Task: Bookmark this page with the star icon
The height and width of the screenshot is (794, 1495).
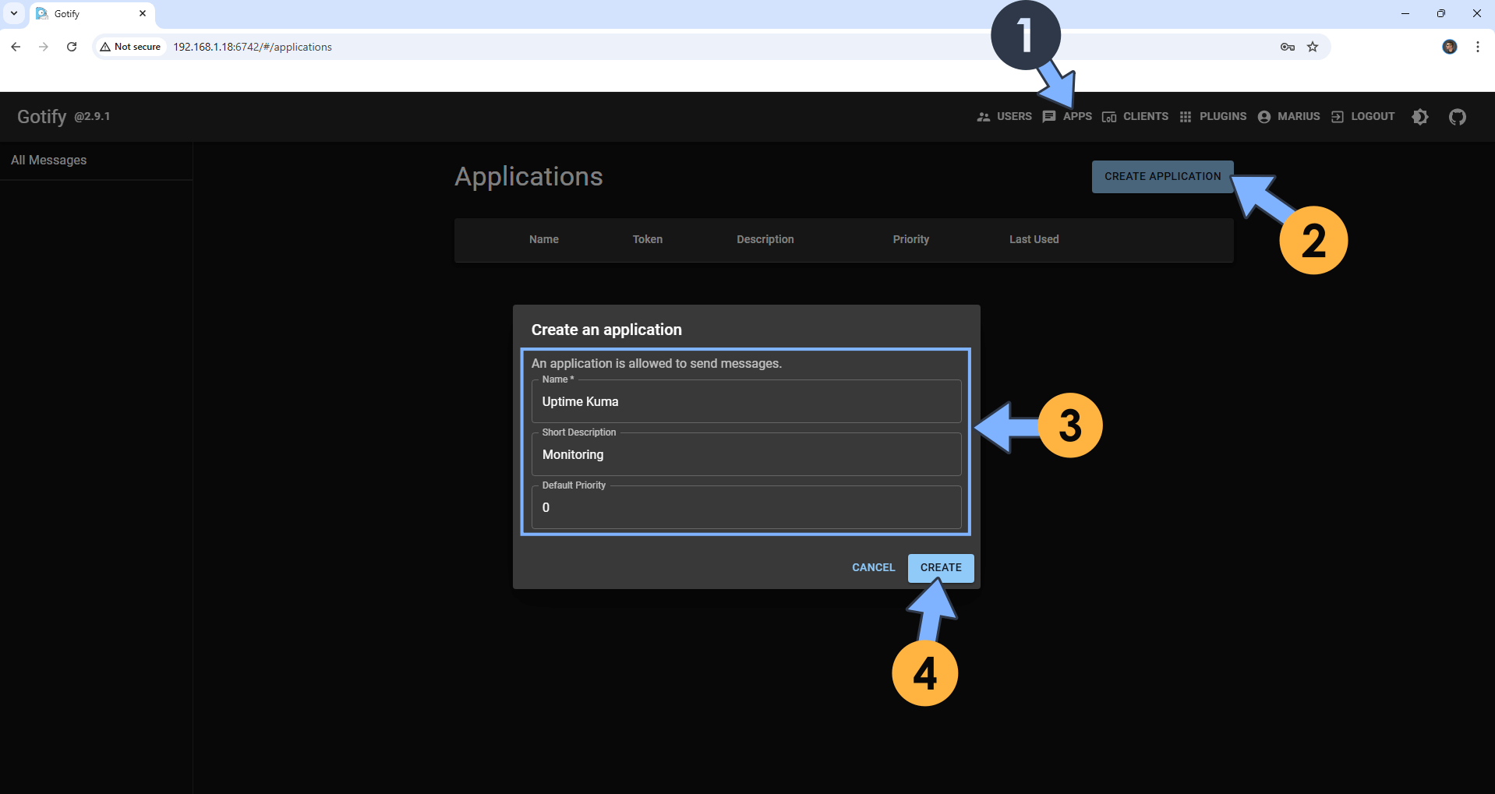Action: (1313, 47)
